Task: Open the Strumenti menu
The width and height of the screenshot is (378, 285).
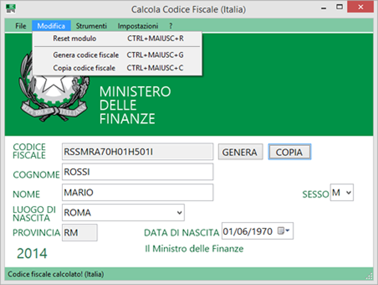Action: pyautogui.click(x=91, y=26)
